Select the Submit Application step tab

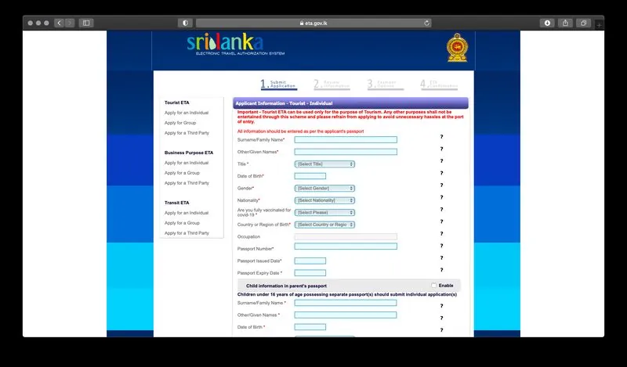pos(278,84)
